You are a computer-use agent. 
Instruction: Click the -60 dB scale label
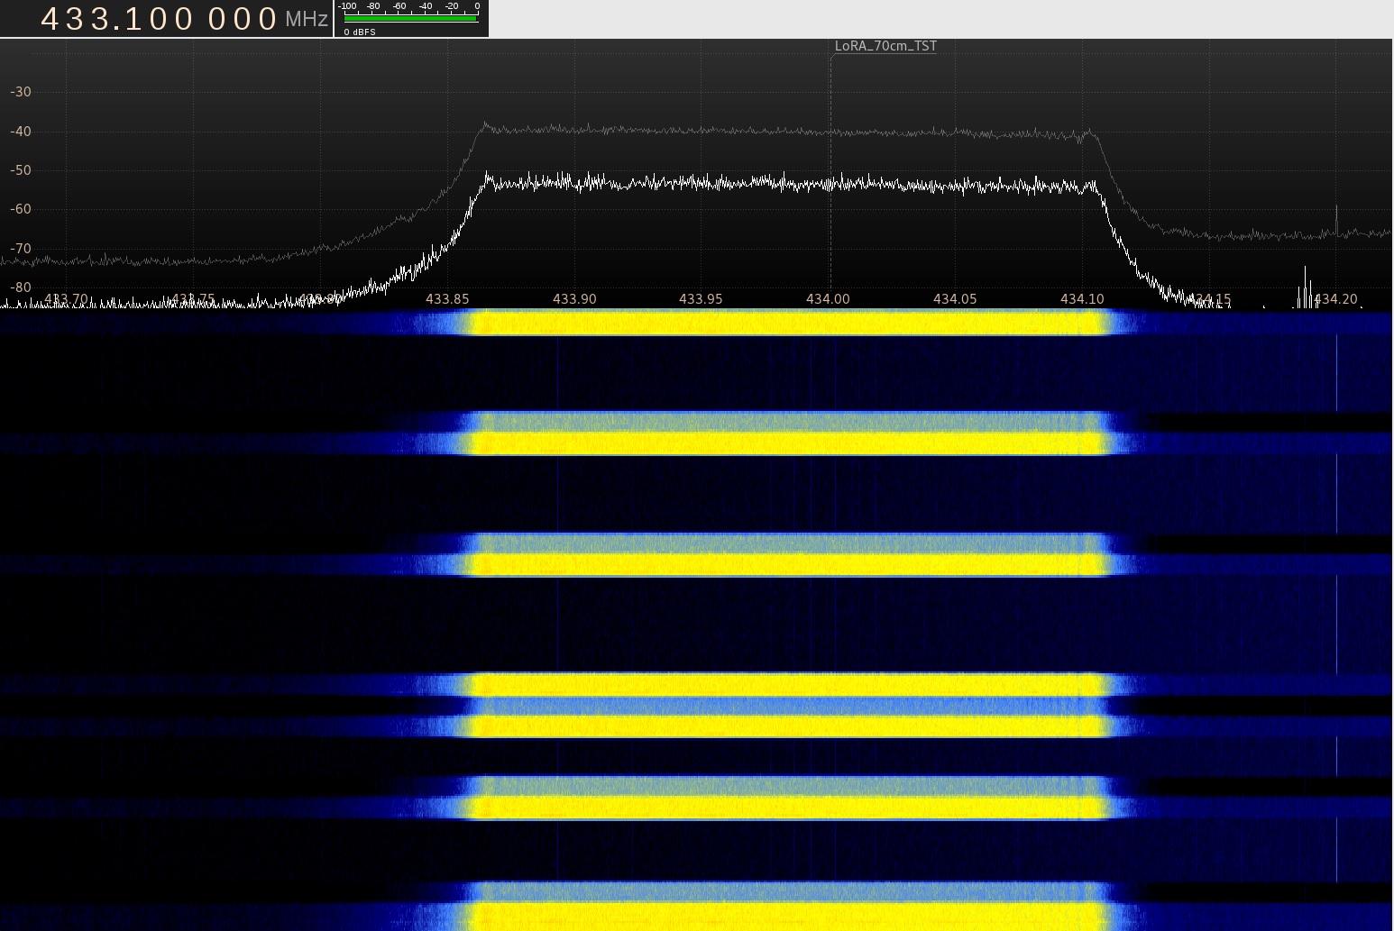click(x=20, y=209)
